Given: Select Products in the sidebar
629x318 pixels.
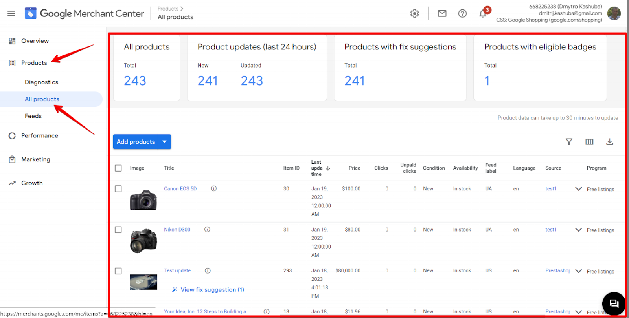Looking at the screenshot, I should 34,63.
